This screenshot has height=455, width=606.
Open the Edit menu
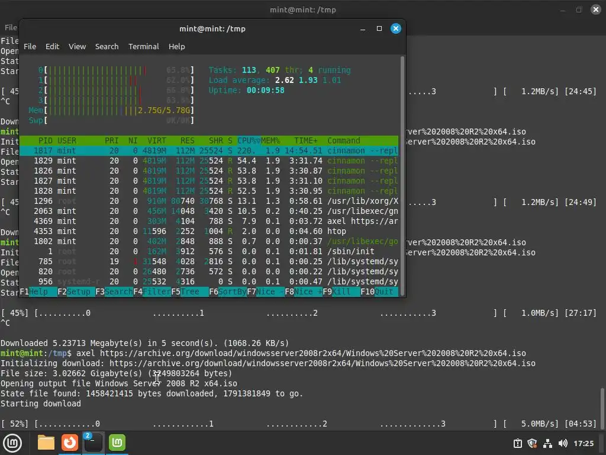[52, 46]
